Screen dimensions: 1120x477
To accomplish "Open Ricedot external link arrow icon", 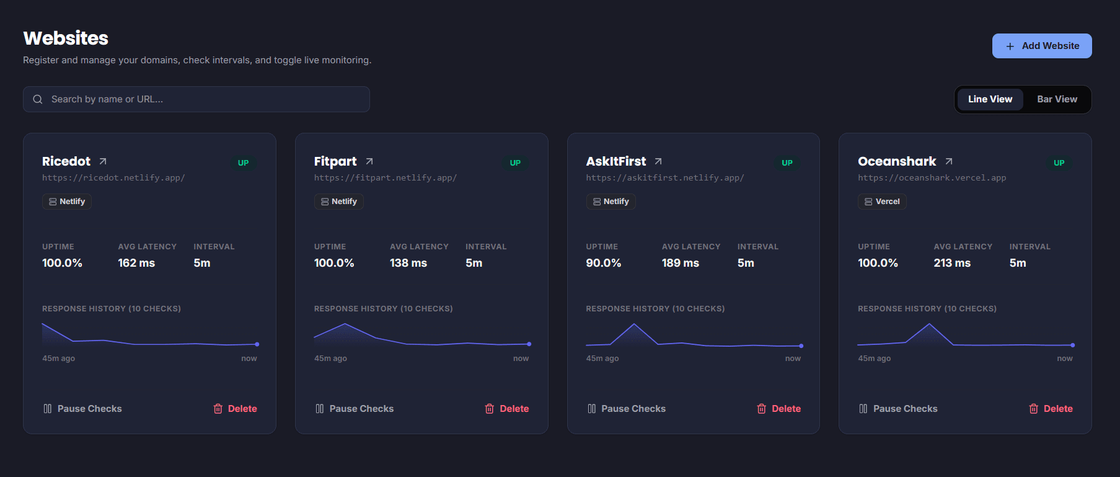I will [103, 161].
